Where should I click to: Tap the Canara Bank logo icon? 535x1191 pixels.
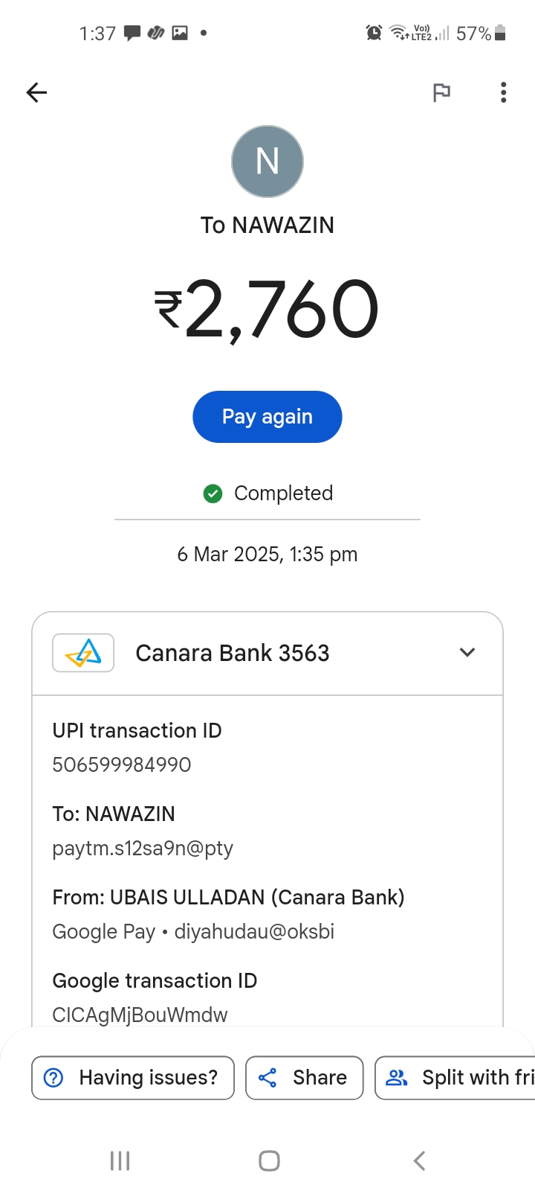83,653
